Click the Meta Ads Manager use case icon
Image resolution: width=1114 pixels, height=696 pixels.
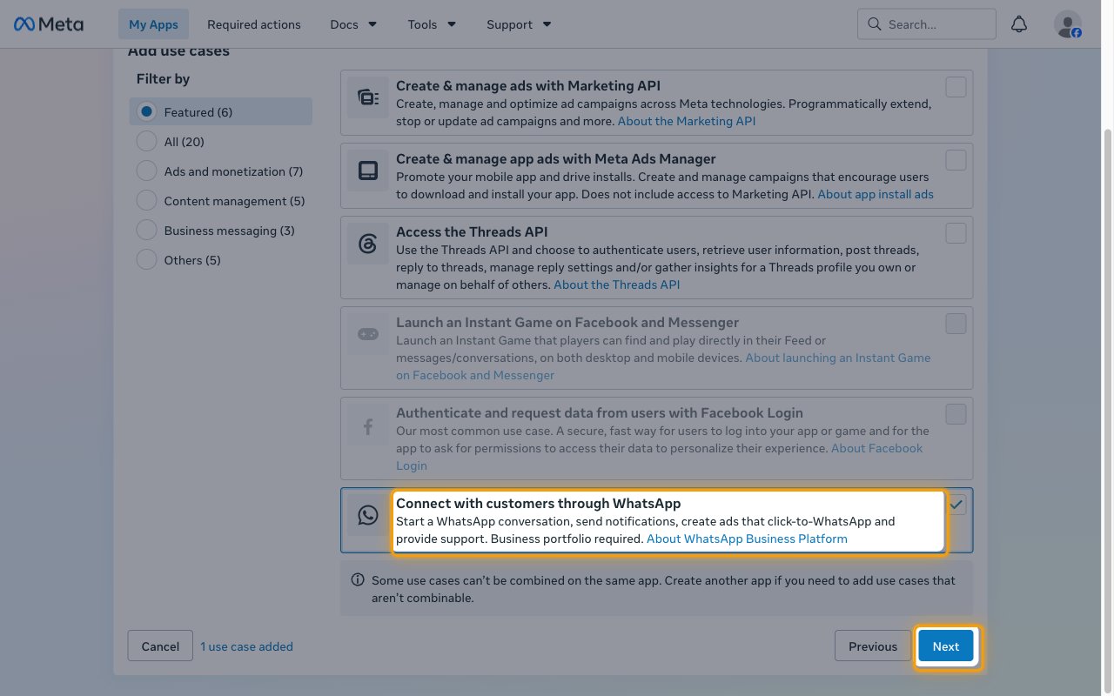tap(368, 170)
